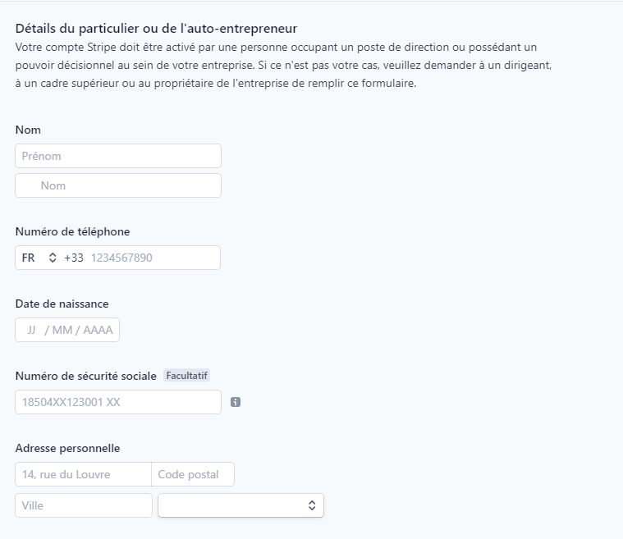The image size is (623, 539).
Task: Click the street address field 14, rue du Louvre
Action: (x=84, y=474)
